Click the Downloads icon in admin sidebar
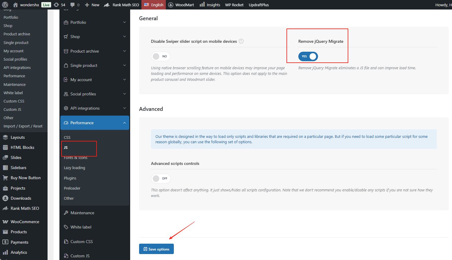This screenshot has width=452, height=260. [x=5, y=198]
